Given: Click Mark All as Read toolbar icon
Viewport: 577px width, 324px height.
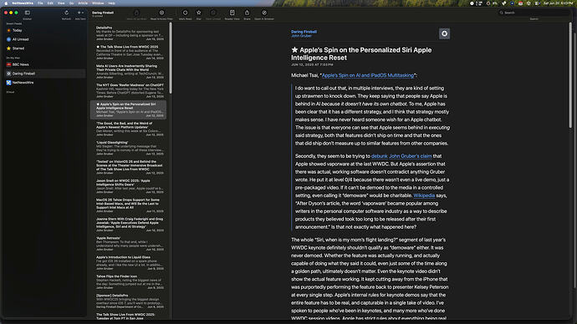Looking at the screenshot, I should (136, 13).
